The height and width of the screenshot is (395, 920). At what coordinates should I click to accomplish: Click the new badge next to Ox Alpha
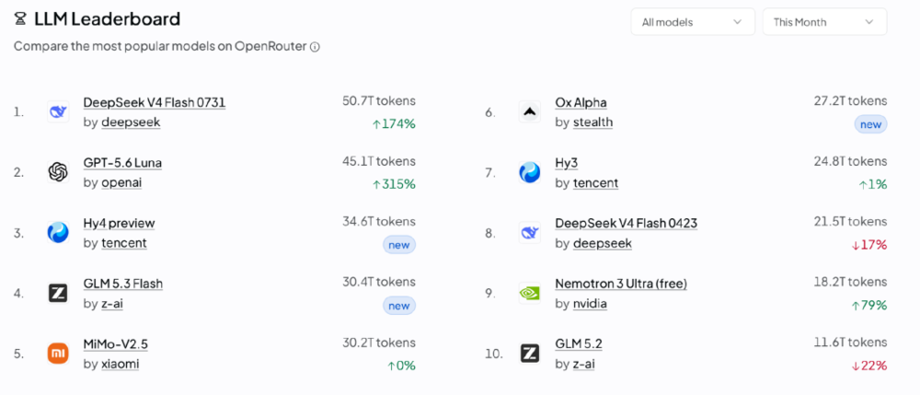click(x=870, y=124)
